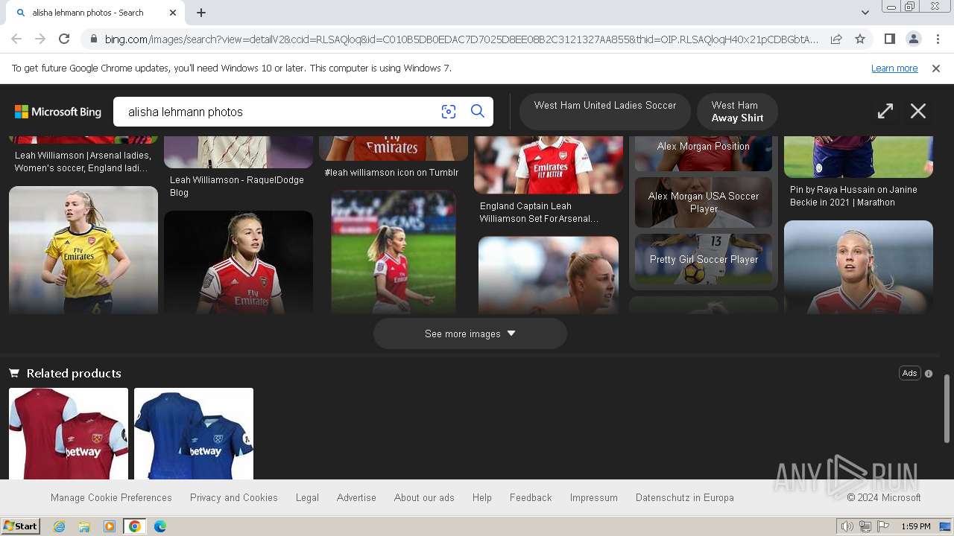Click inside the Bing search input field
The height and width of the screenshot is (536, 954).
279,112
